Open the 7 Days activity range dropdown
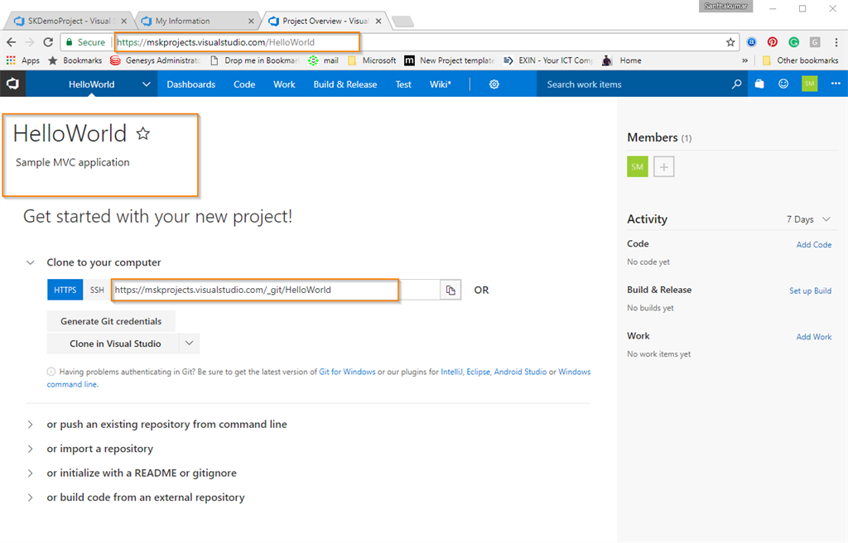The height and width of the screenshot is (543, 848). [808, 219]
